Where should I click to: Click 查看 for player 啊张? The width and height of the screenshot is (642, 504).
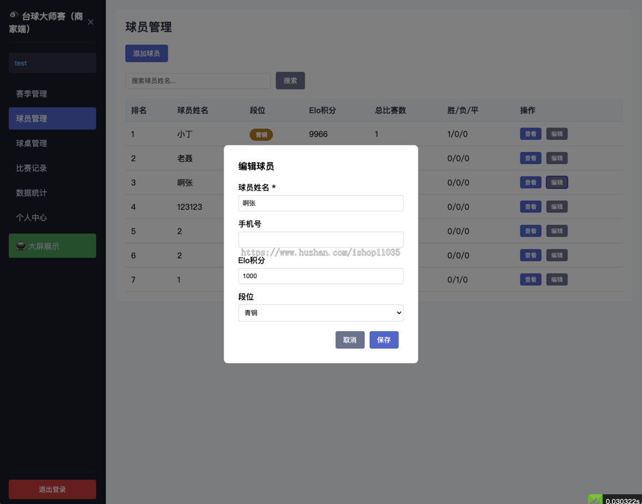531,182
